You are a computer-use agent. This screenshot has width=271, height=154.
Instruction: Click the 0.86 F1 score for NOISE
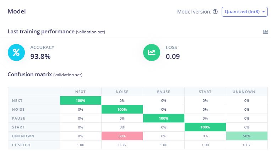[122, 145]
